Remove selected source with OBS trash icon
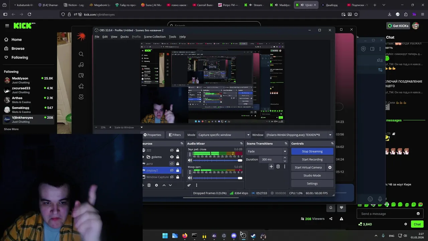The width and height of the screenshot is (428, 241). [149, 185]
